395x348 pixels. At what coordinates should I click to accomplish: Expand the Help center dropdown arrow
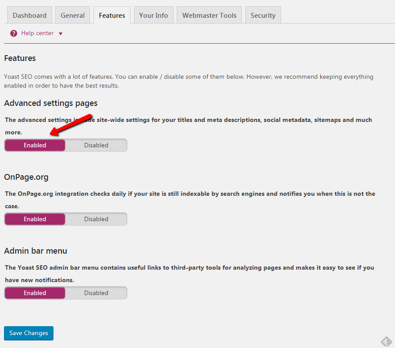pos(61,33)
